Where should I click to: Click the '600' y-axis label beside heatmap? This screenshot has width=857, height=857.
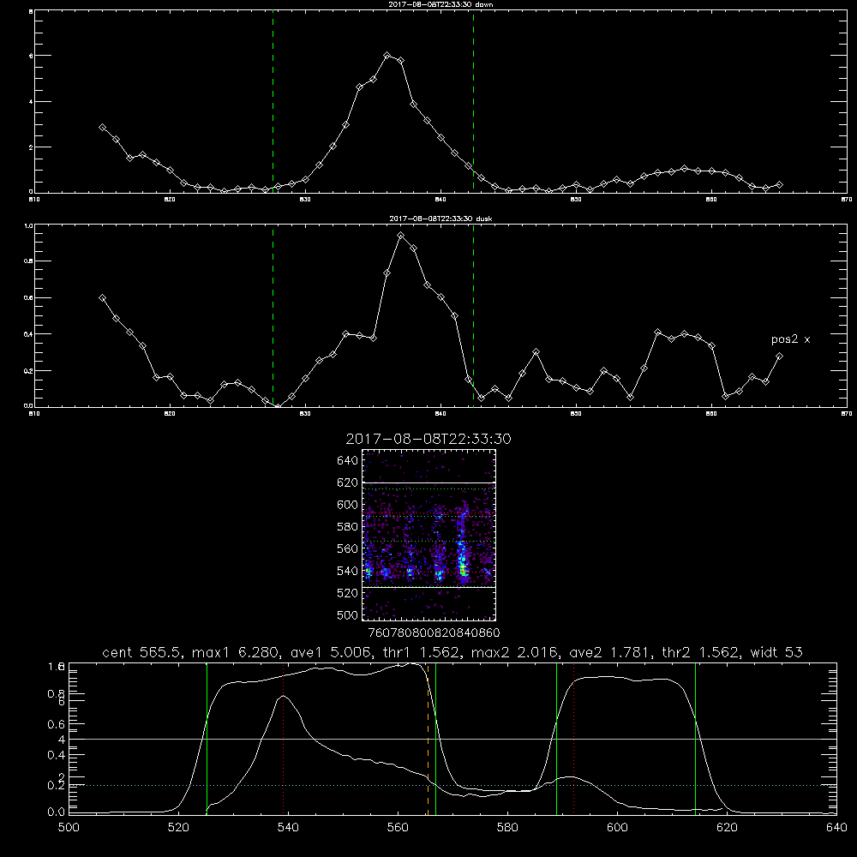pos(347,505)
